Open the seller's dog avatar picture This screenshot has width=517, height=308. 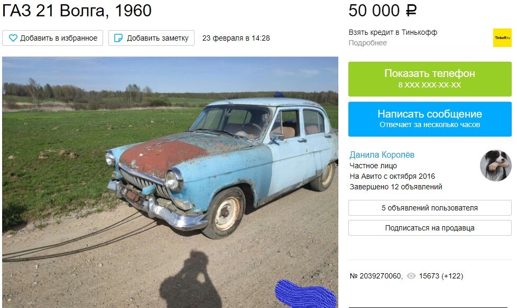495,166
